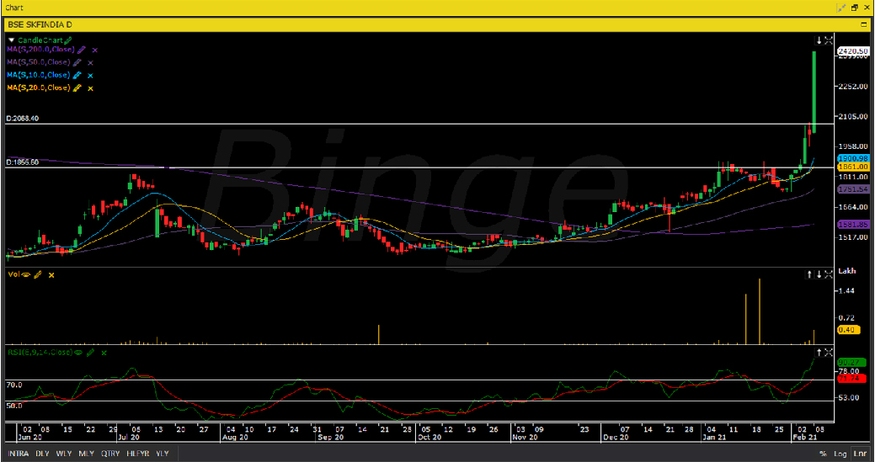This screenshot has width=875, height=462.
Task: Toggle Vol indicator visibility eye
Action: point(25,274)
